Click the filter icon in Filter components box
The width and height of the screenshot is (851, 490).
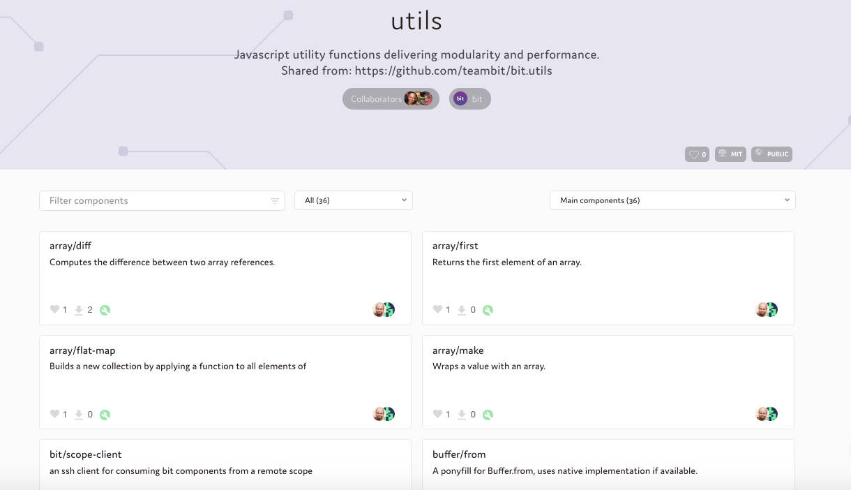pos(275,201)
